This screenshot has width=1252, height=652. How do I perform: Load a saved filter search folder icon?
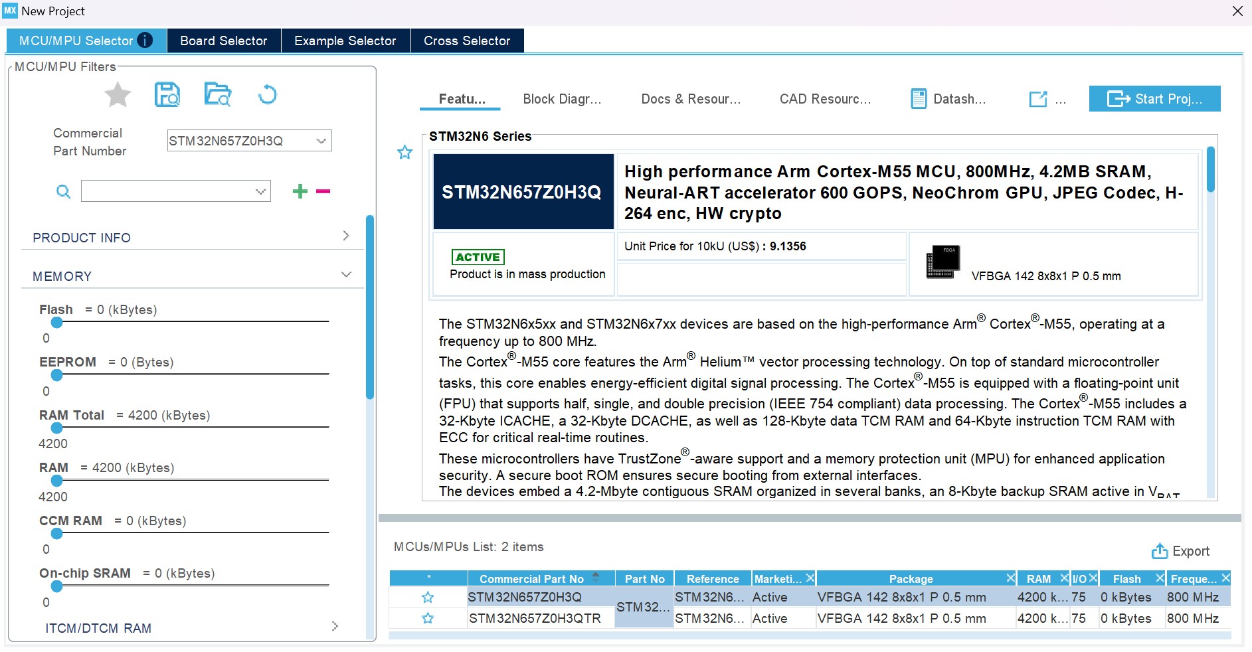pyautogui.click(x=217, y=95)
